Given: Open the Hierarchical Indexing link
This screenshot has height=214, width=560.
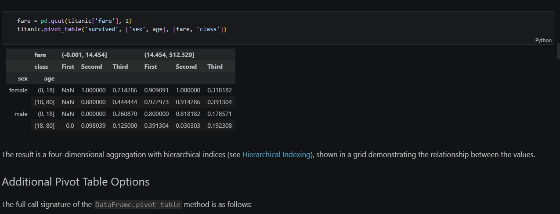Looking at the screenshot, I should point(277,154).
